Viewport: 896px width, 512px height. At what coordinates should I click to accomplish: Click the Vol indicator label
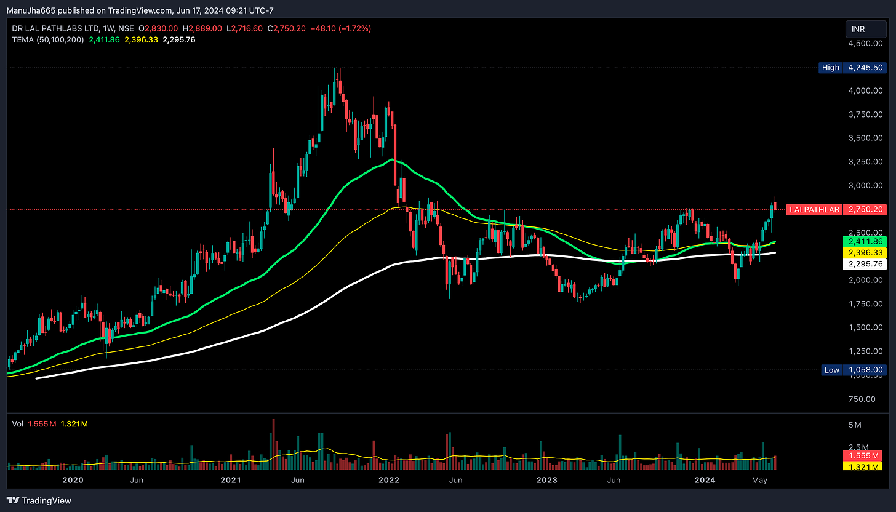coord(18,424)
